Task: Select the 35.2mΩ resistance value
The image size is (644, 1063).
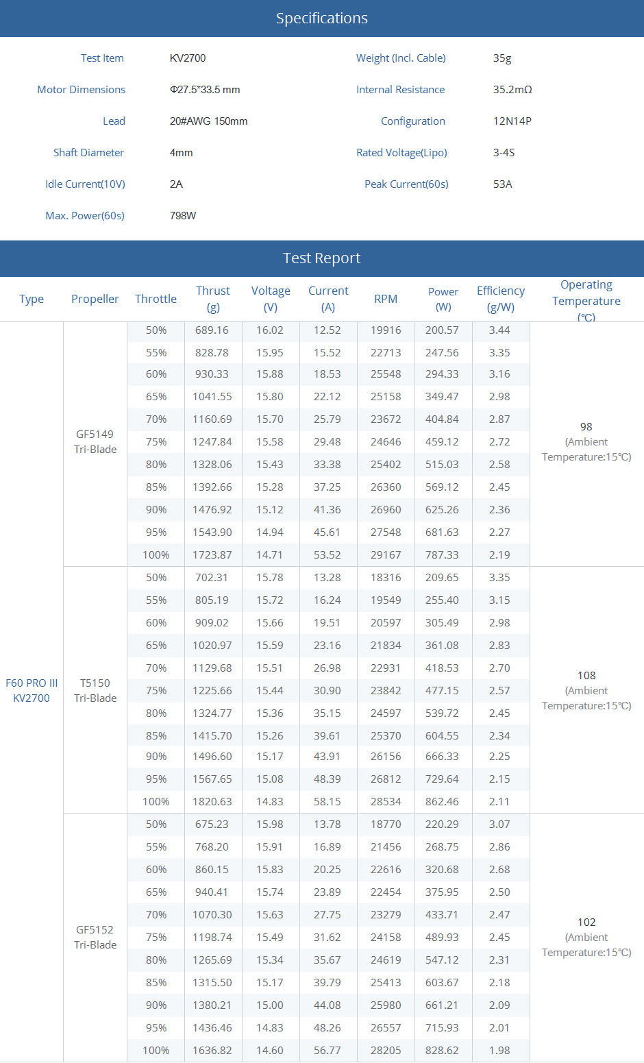Action: coord(512,90)
